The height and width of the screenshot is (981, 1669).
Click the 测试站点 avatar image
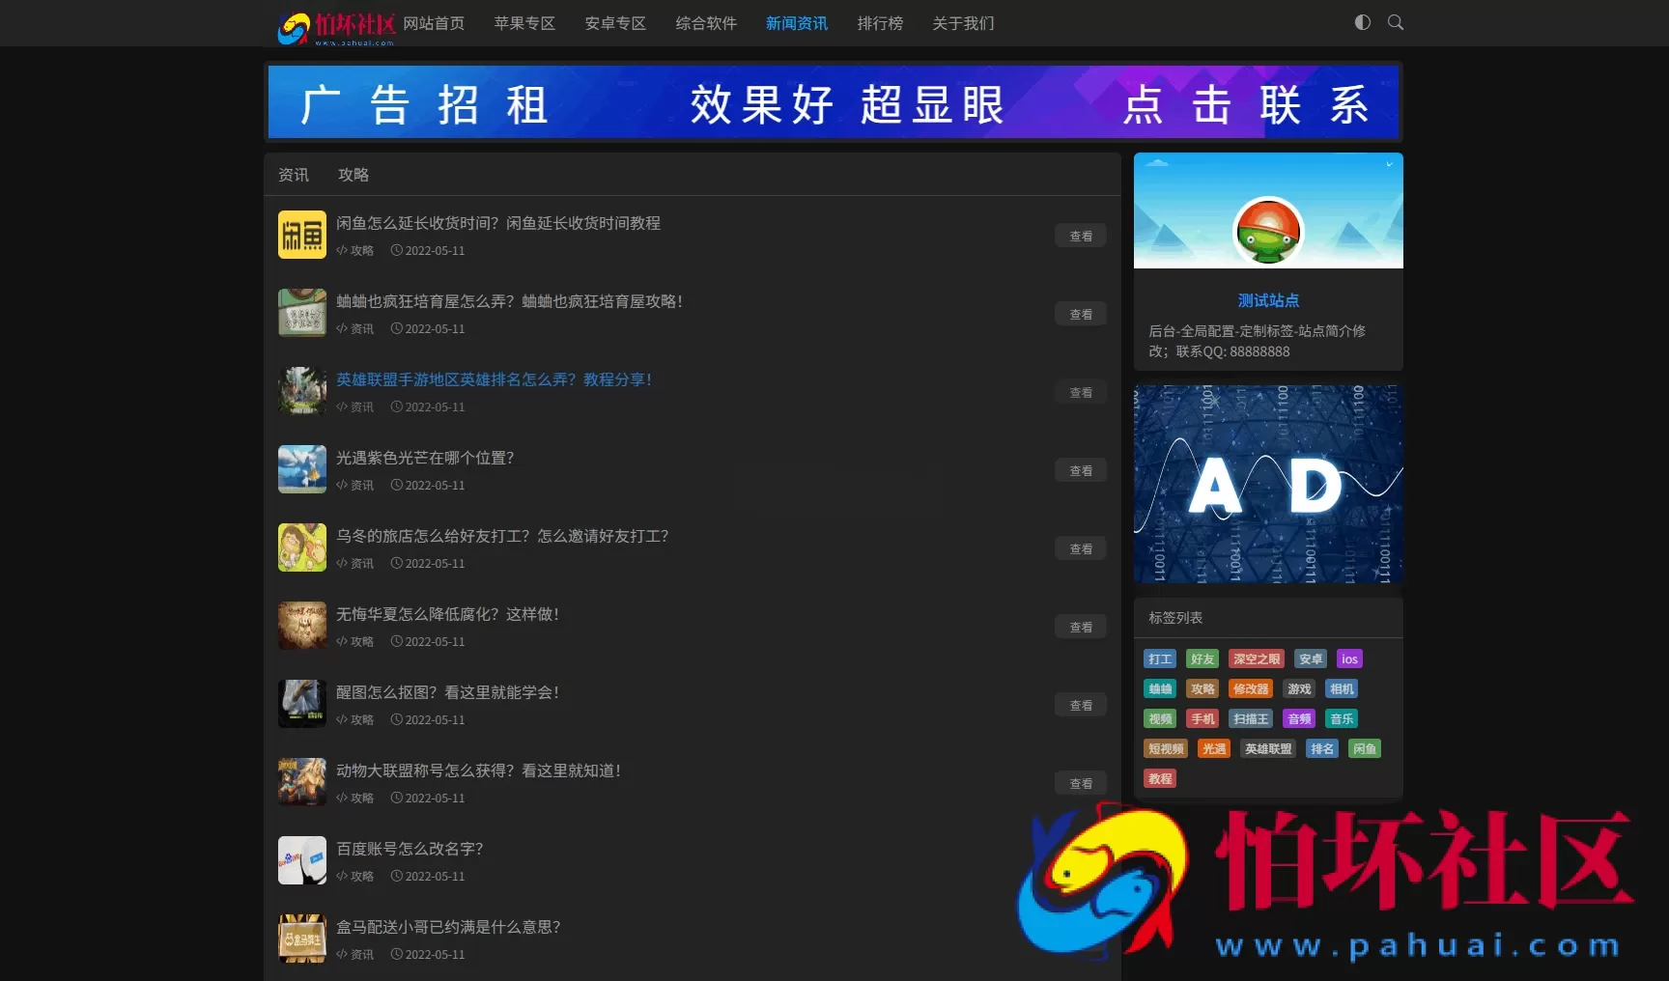(1268, 233)
